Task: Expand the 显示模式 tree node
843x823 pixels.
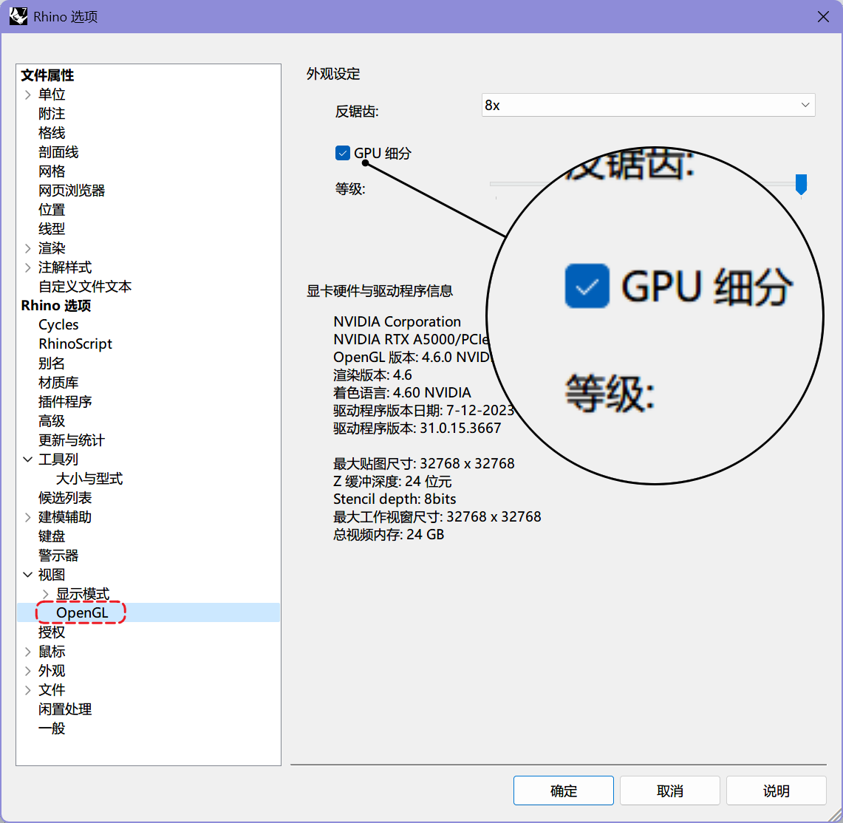Action: coord(46,594)
